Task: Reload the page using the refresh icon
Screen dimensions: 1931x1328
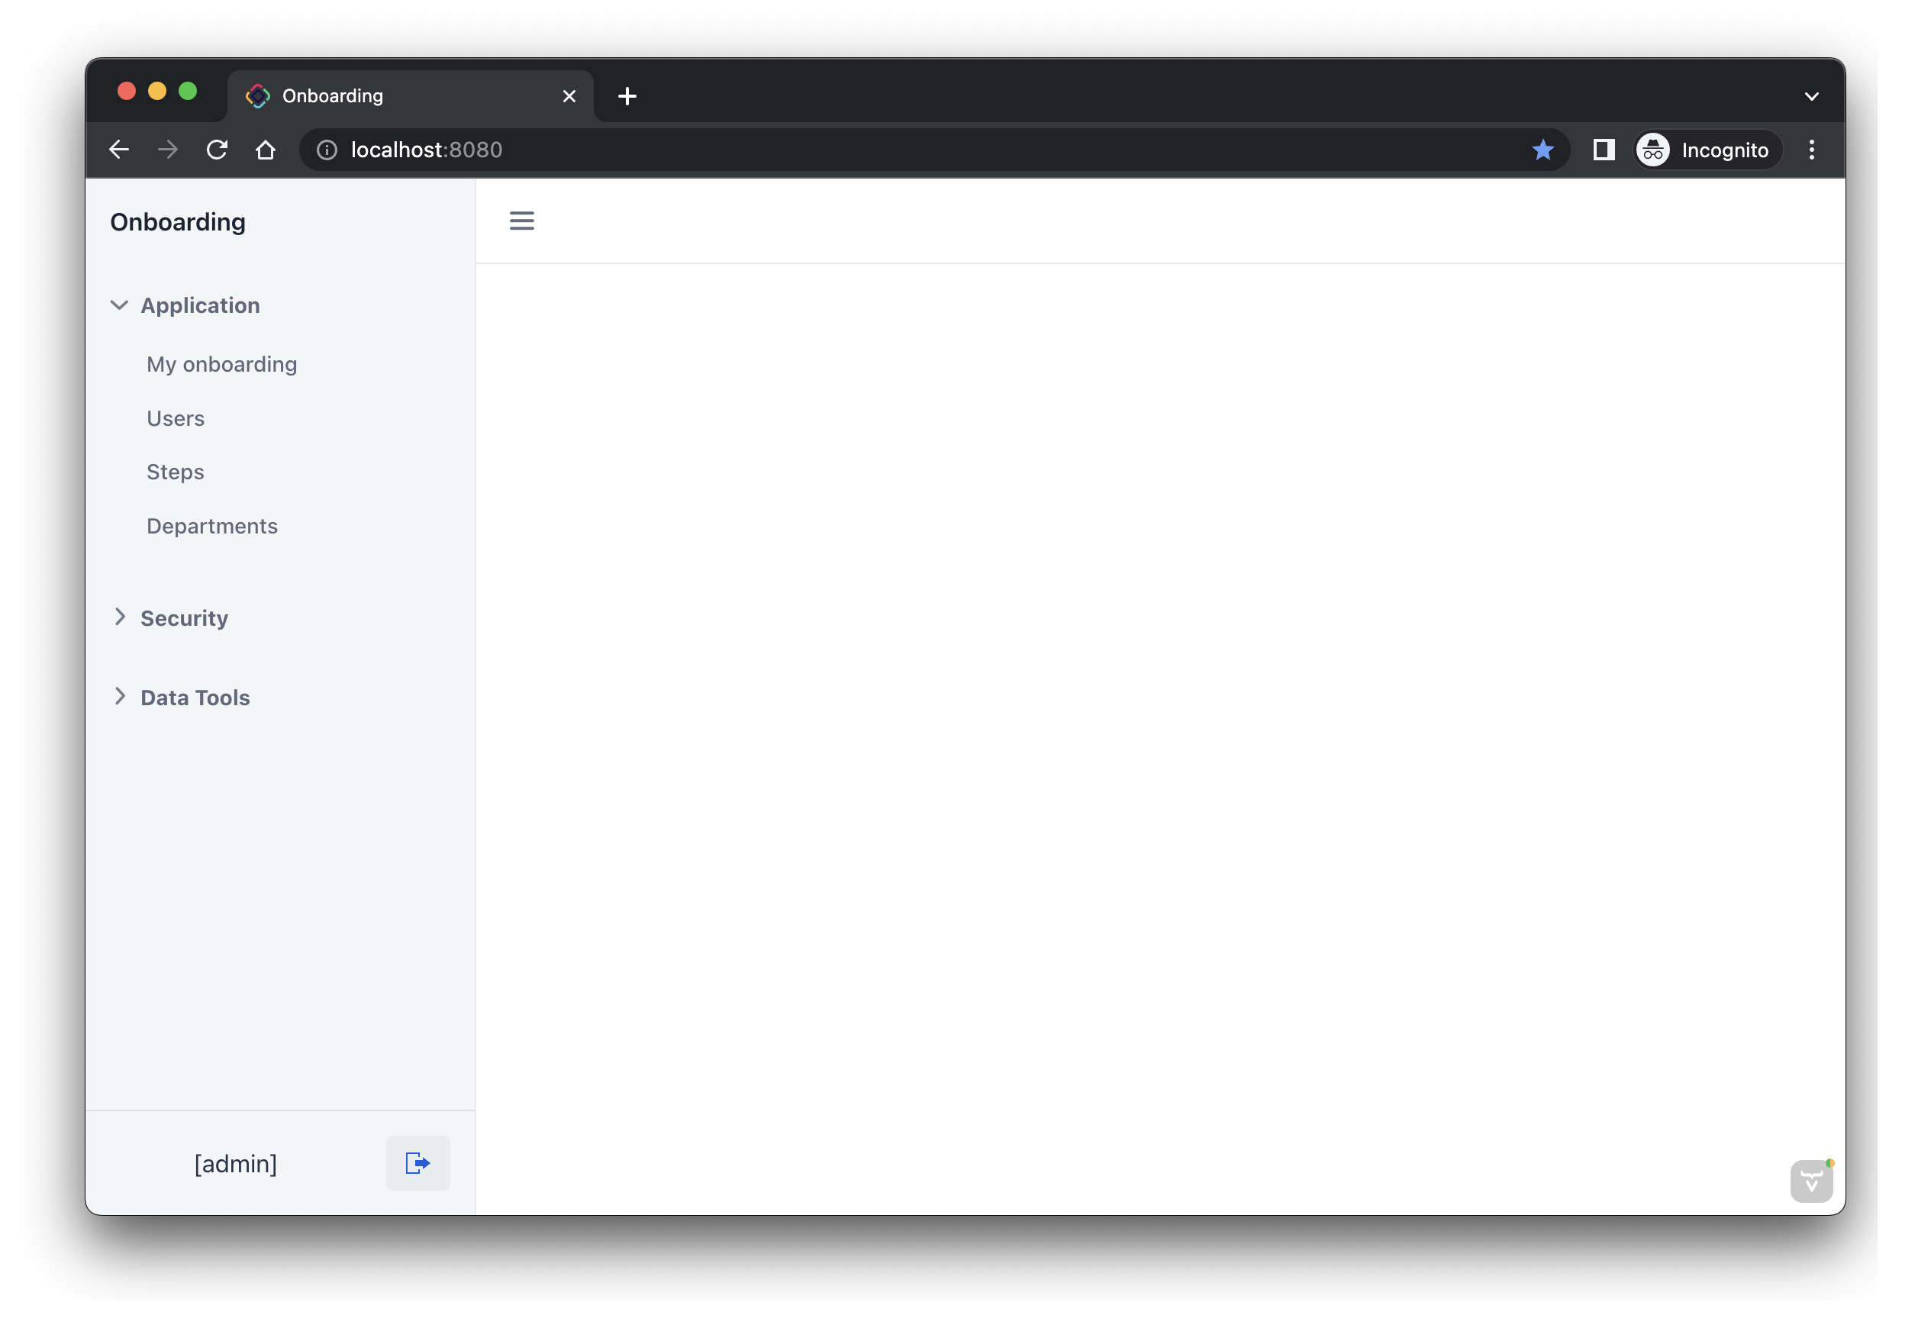Action: tap(218, 150)
